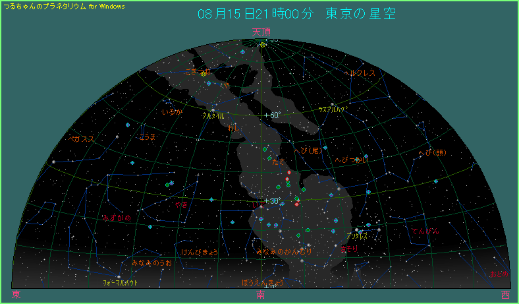Click the yellow zenith marker under 天頂
Screen dimensions: 519x304
click(263, 45)
